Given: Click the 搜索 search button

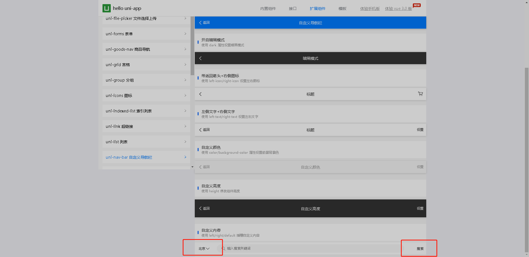Looking at the screenshot, I should click(x=420, y=248).
